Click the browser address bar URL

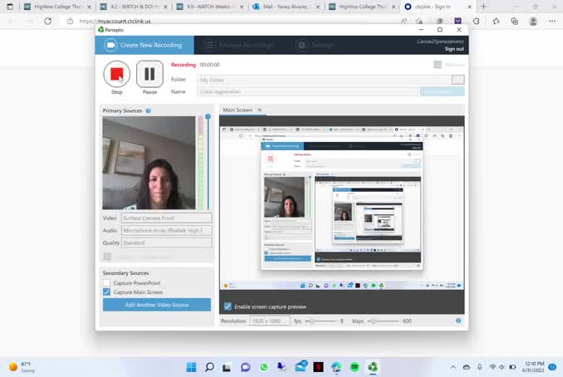pyautogui.click(x=115, y=22)
